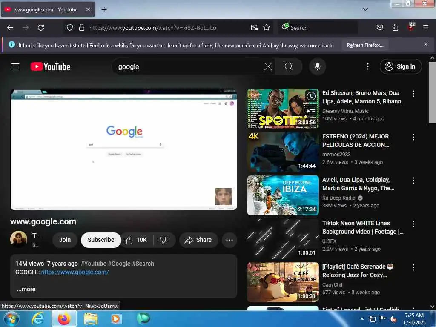This screenshot has height=327, width=436.
Task: Expand description with ...more
Action: pos(26,289)
